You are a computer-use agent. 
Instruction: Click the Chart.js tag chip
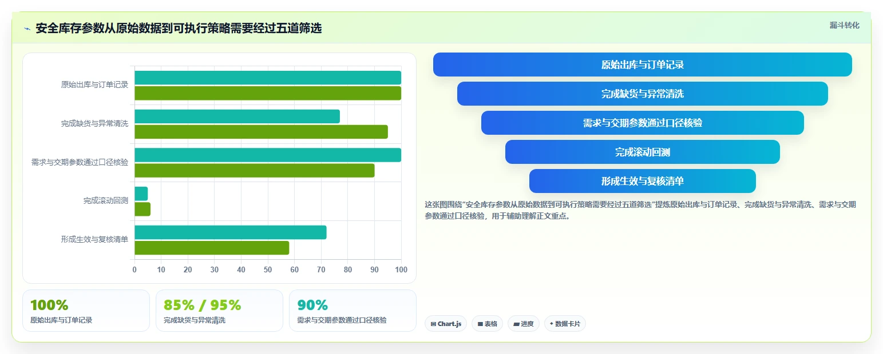point(446,324)
